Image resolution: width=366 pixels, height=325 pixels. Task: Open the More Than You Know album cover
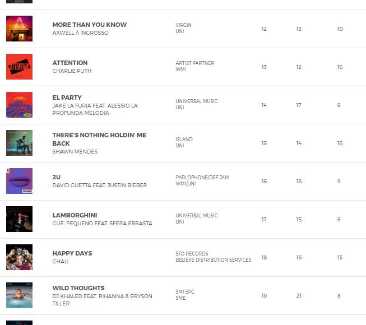[19, 29]
